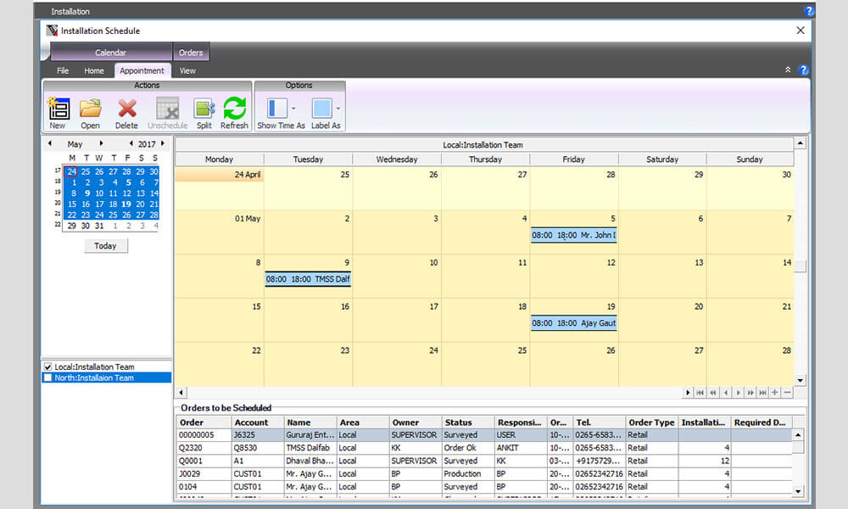Click the blue help question mark icon

803,70
